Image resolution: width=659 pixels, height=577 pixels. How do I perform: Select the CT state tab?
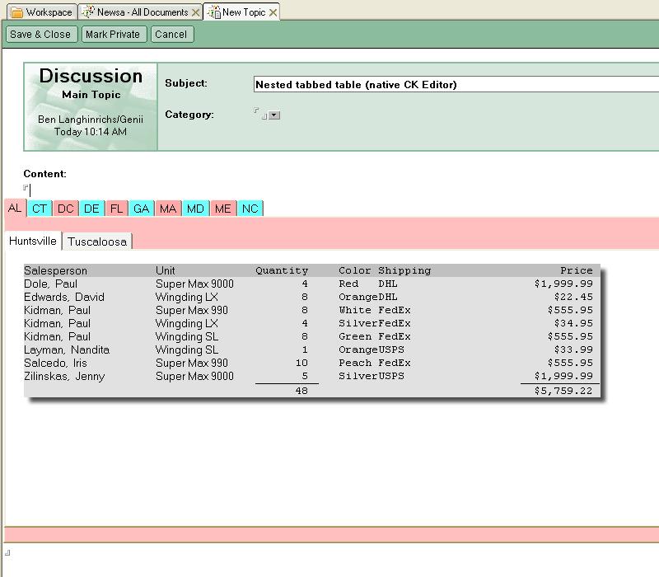click(40, 209)
